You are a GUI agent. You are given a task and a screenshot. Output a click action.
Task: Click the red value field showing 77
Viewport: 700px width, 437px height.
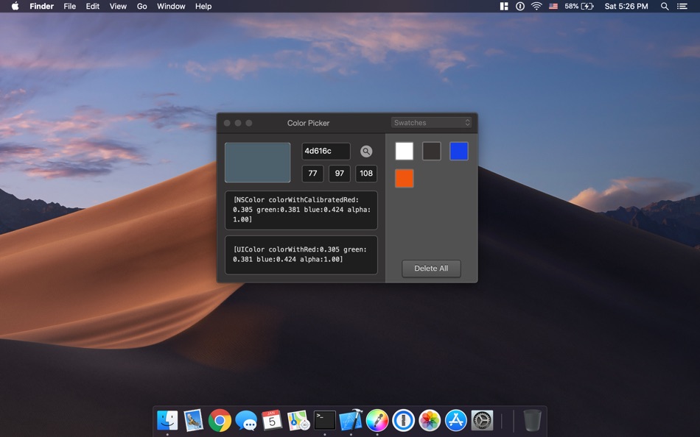[x=312, y=174]
